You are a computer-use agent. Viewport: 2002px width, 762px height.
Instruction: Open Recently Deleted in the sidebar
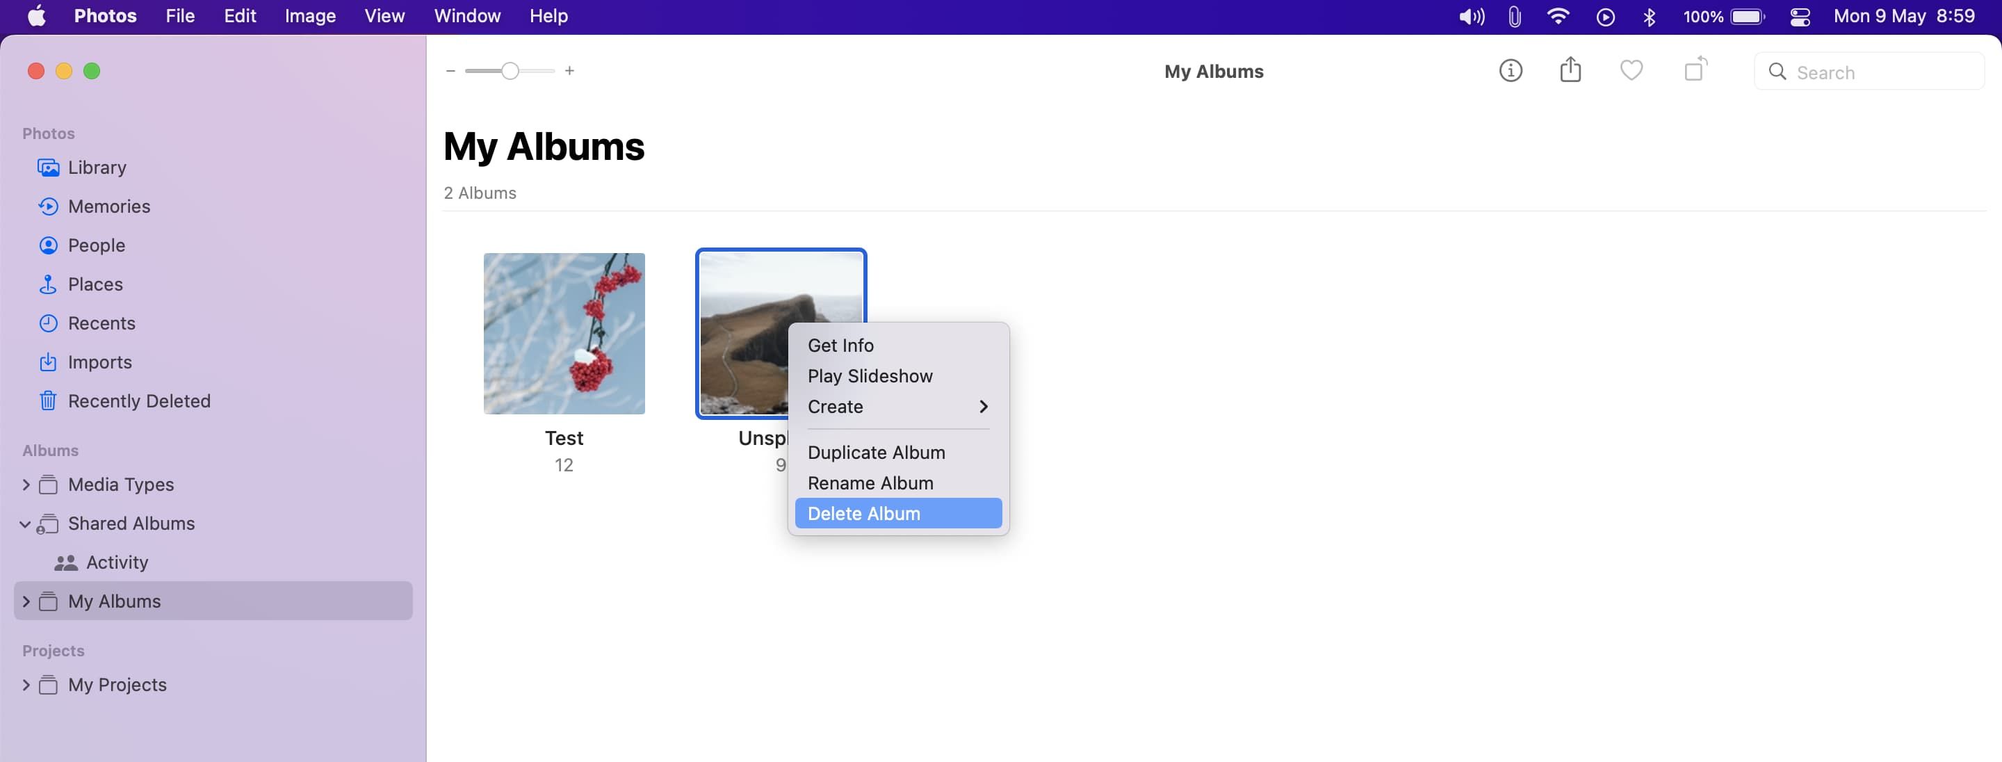pos(138,400)
